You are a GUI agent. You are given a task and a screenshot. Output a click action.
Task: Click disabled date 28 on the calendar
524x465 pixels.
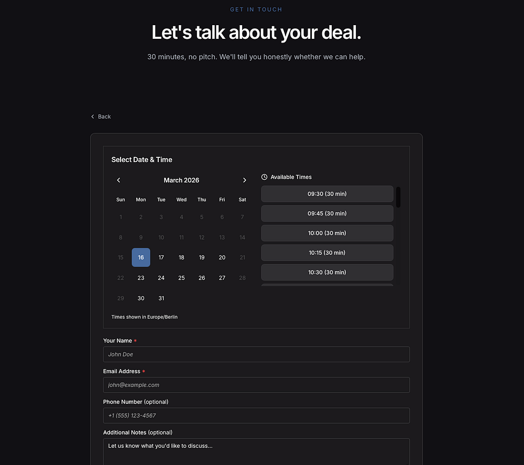click(242, 278)
